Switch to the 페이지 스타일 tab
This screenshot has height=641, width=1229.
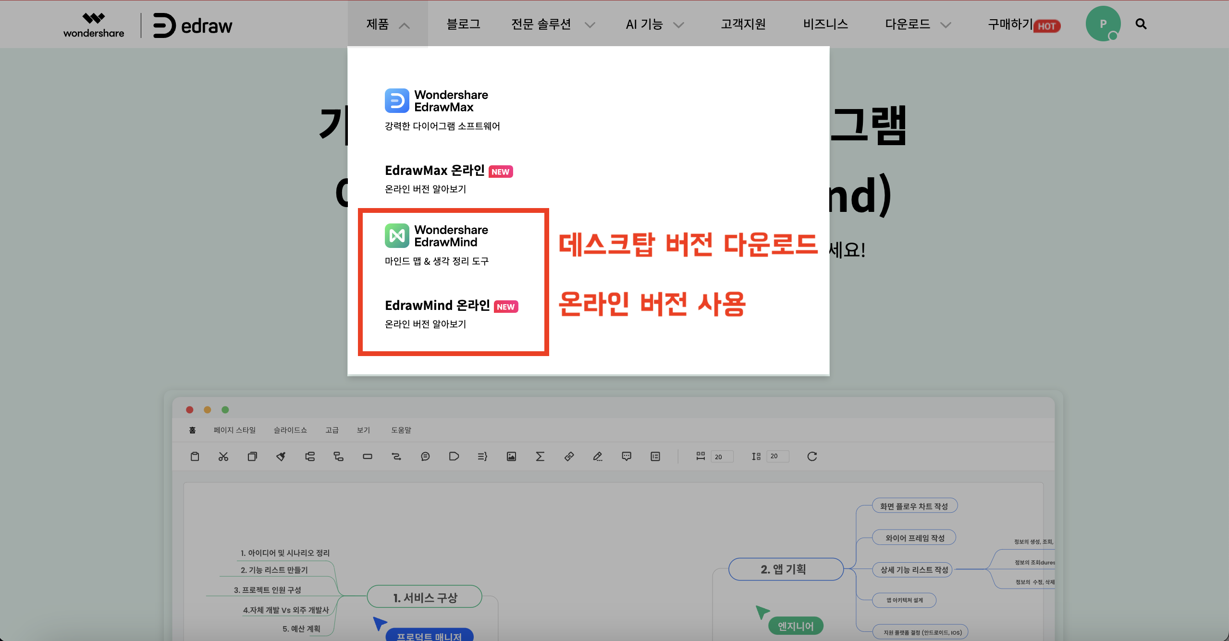(x=235, y=430)
